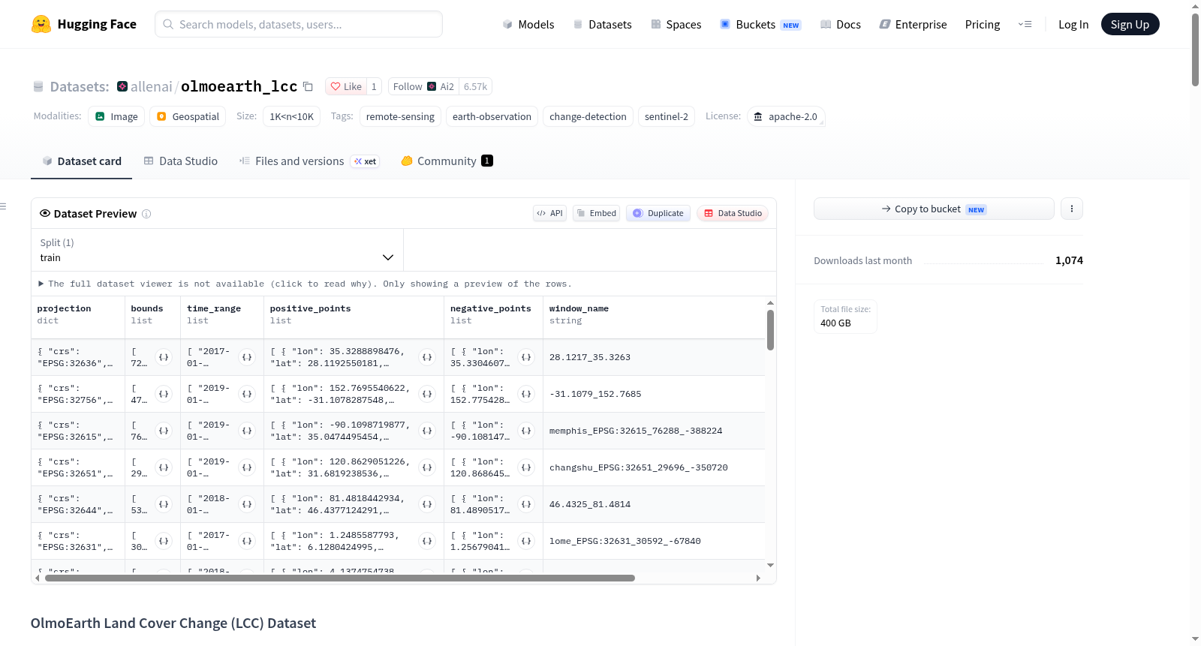Click Copy to bucket button
The width and height of the screenshot is (1201, 646).
point(934,209)
